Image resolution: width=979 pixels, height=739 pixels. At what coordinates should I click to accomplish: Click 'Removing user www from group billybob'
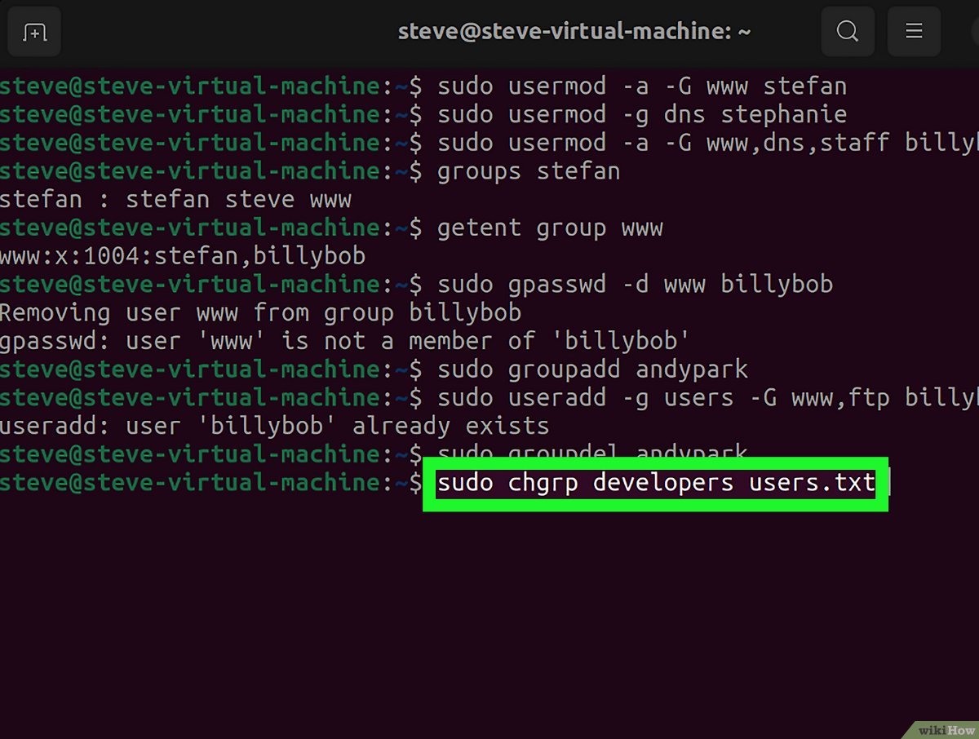tap(260, 313)
